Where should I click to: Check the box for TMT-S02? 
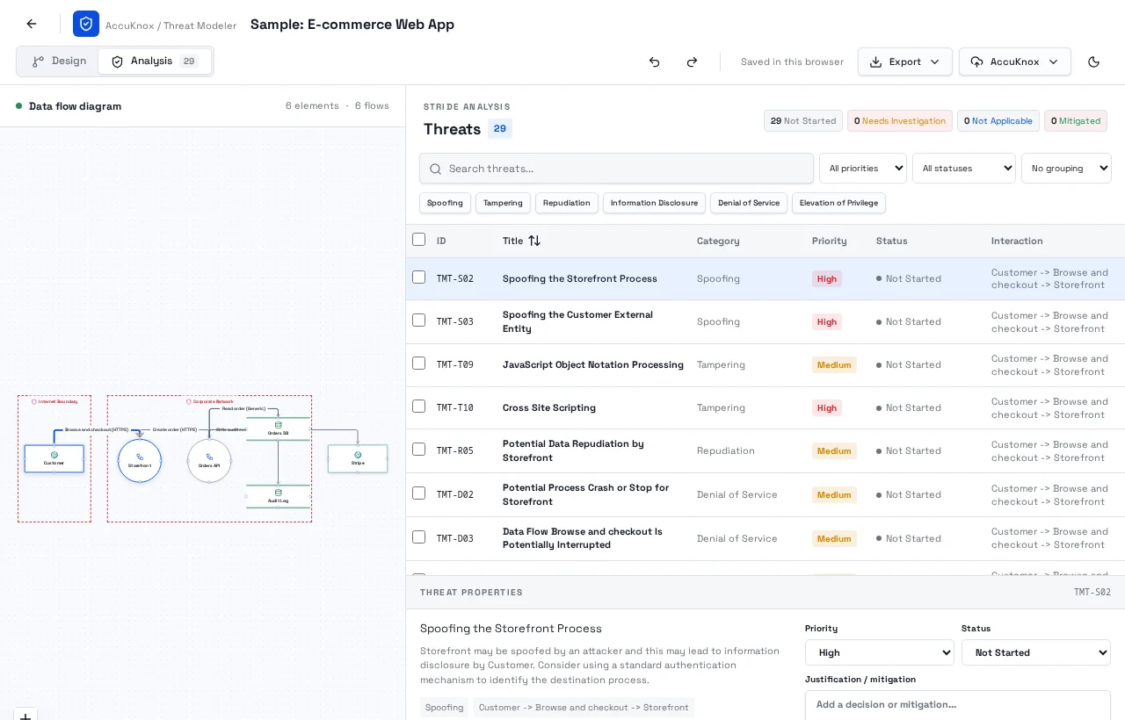[419, 277]
